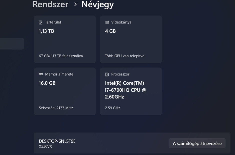Go back to Rendszer via breadcrumb
The height and width of the screenshot is (155, 235).
coord(50,4)
